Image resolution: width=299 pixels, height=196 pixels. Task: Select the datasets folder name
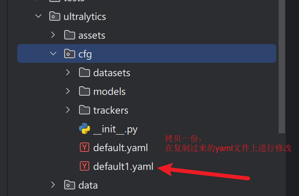click(x=112, y=73)
